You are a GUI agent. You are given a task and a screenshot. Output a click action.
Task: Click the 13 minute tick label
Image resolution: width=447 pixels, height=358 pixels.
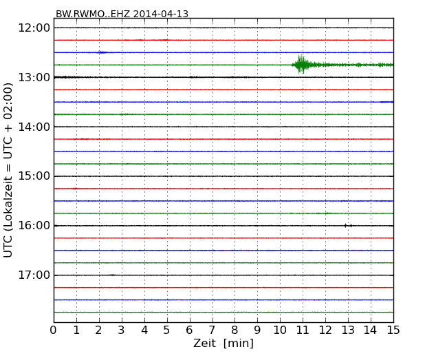[348, 330]
